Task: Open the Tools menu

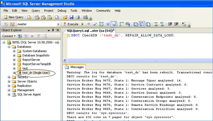Action: coord(74,11)
